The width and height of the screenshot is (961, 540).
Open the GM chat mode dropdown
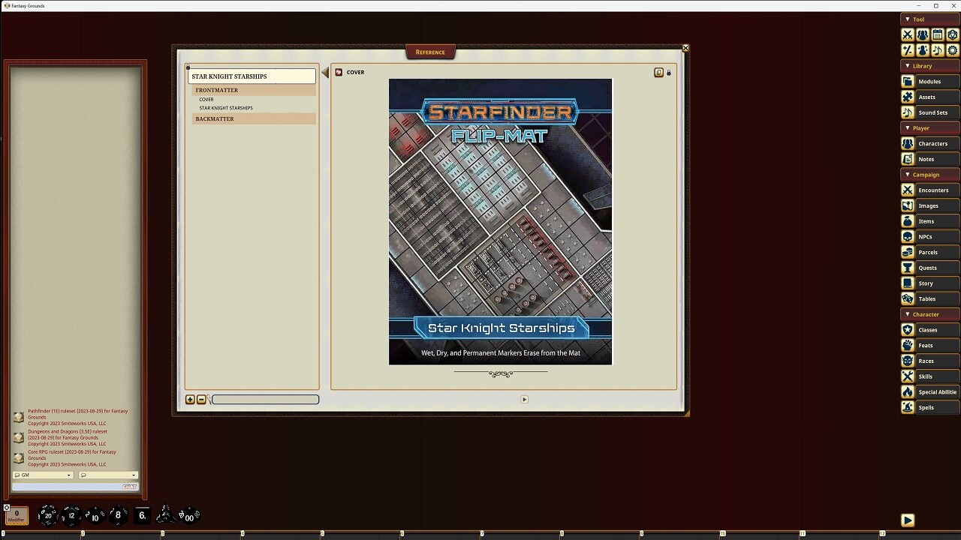coord(43,475)
